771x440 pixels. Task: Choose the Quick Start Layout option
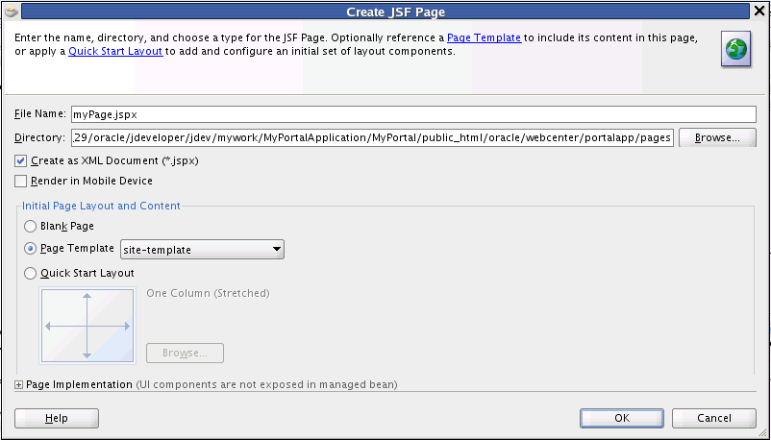[31, 274]
